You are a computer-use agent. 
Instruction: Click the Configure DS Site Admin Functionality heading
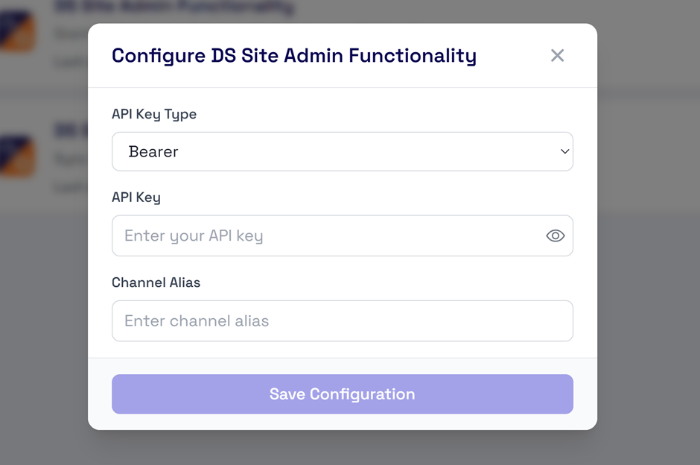[x=294, y=56]
